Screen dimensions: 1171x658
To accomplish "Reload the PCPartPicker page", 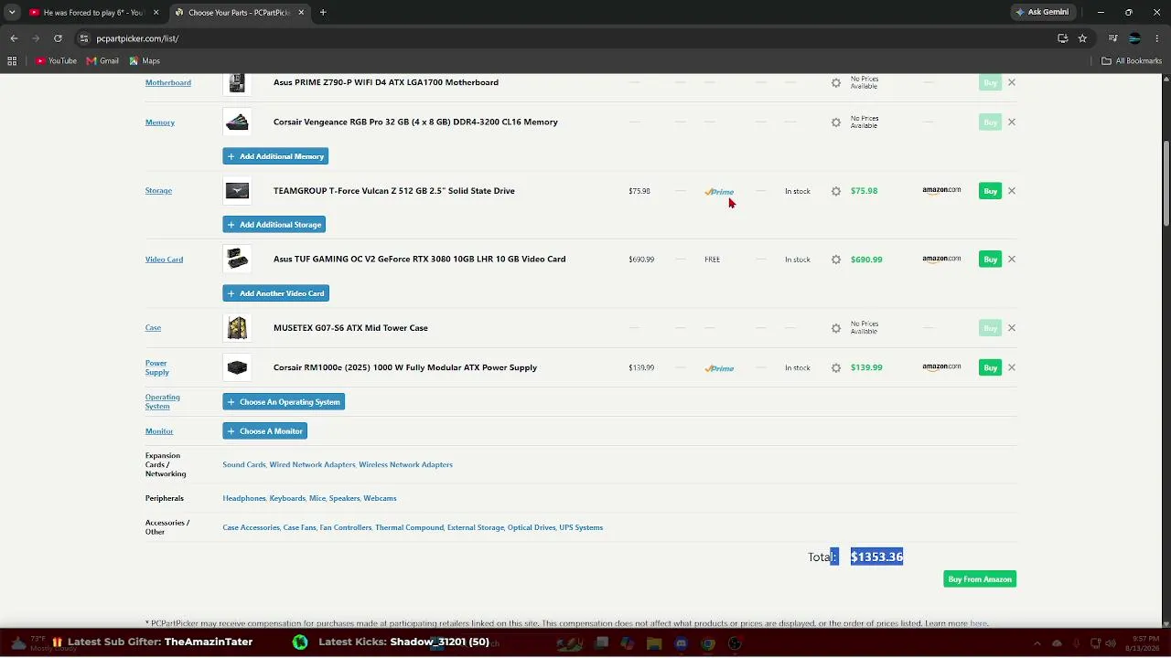I will [x=58, y=38].
